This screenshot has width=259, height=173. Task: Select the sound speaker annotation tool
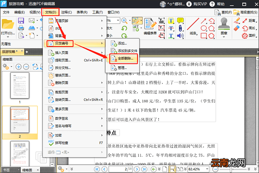pos(180,36)
